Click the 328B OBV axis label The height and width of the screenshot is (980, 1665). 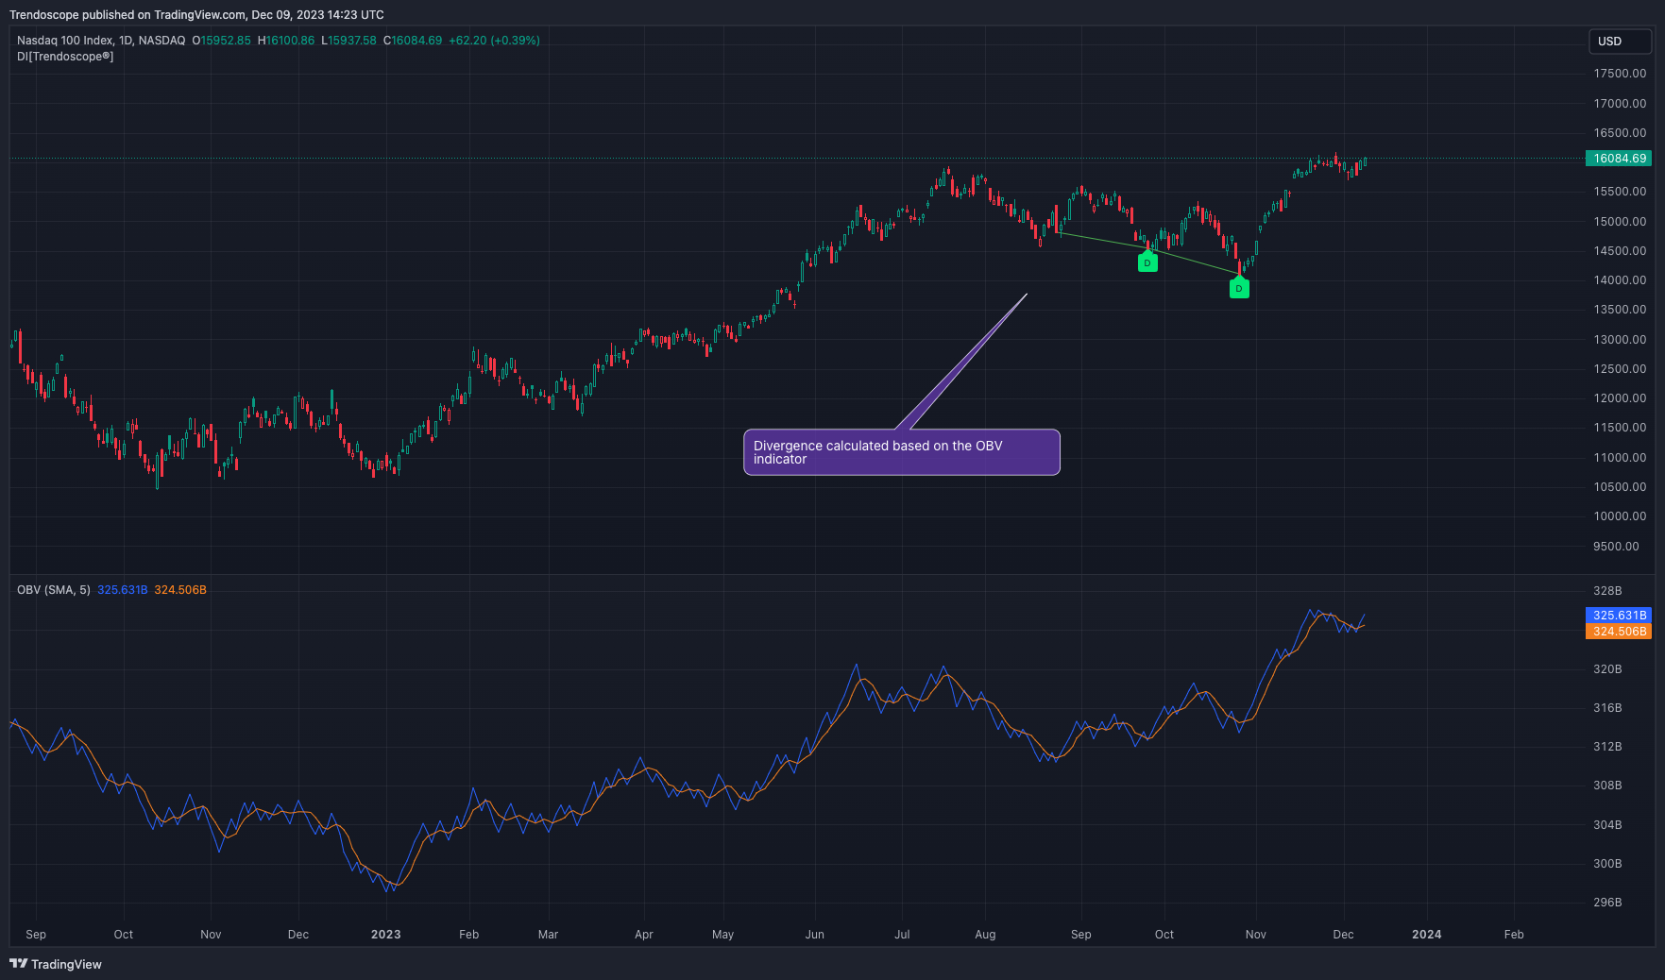pyautogui.click(x=1607, y=591)
